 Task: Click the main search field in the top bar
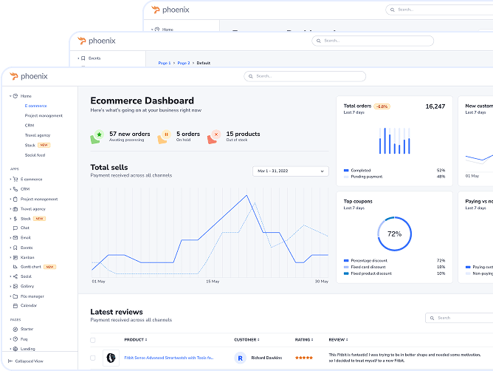(x=295, y=75)
